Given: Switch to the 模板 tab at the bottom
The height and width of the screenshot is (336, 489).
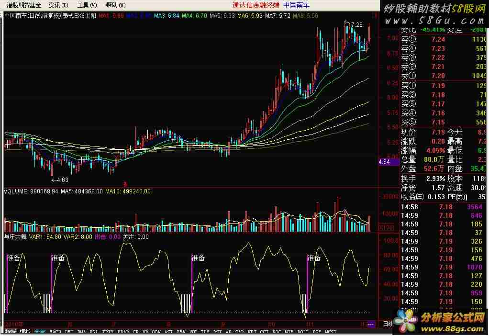Looking at the screenshot, I should 25,332.
